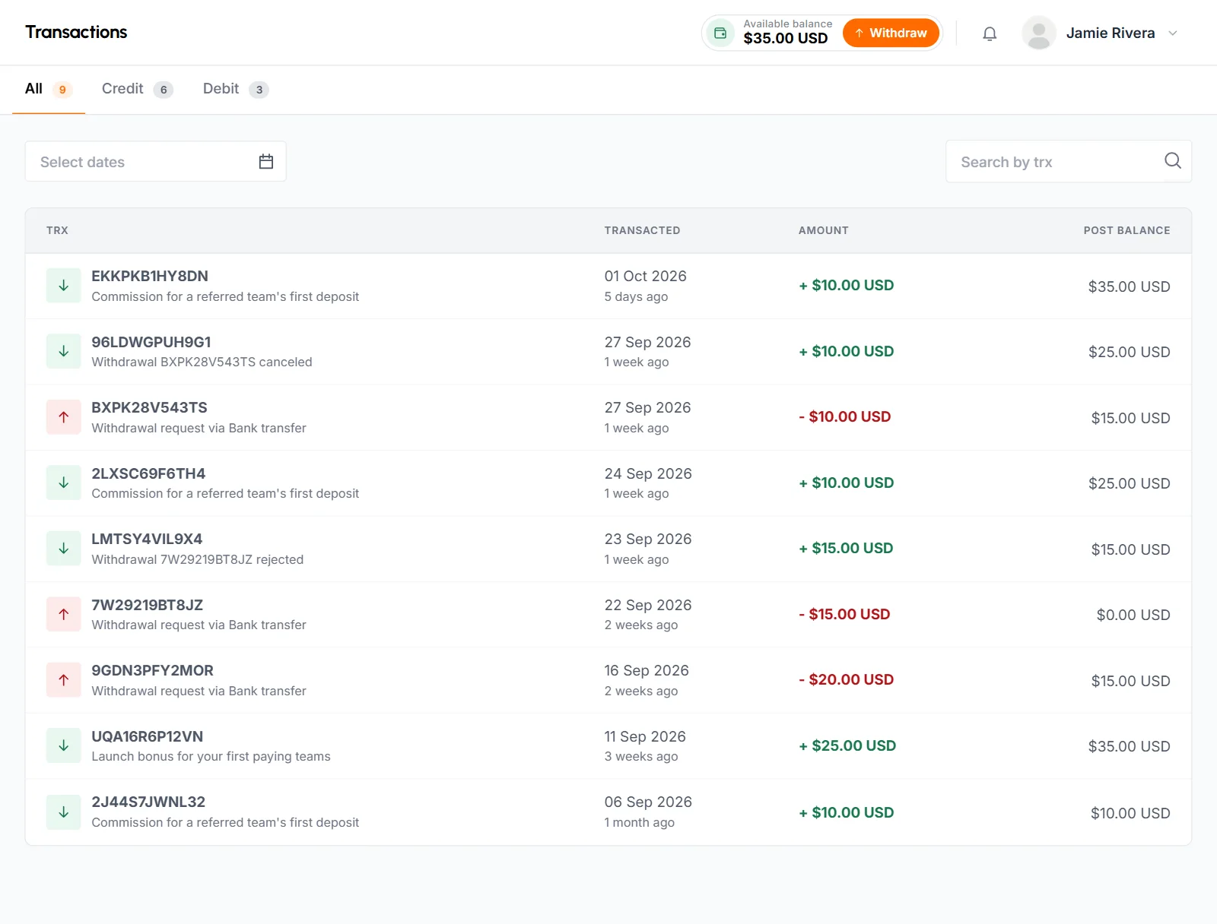
Task: Click transaction ID 7W29219BT8JZ
Action: point(148,605)
